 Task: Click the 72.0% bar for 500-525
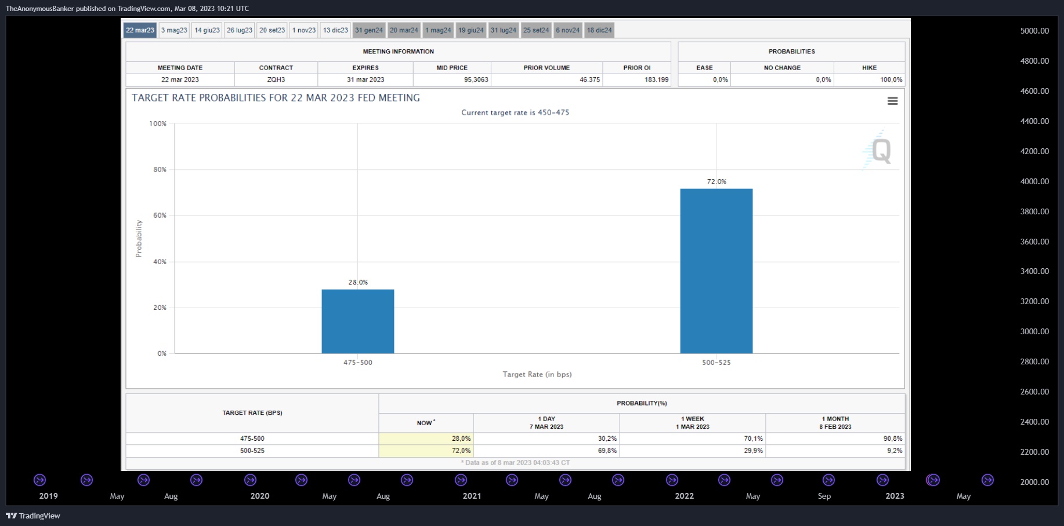[x=716, y=271]
